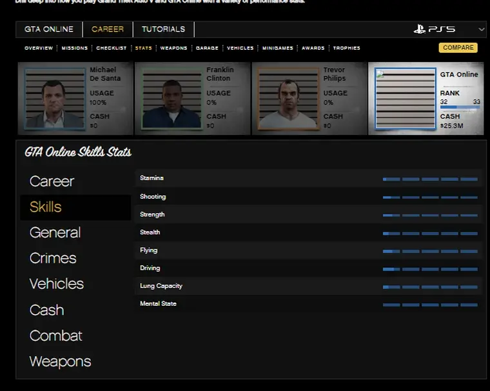The width and height of the screenshot is (490, 391).
Task: Open the TUTORIALS tab
Action: pos(163,30)
